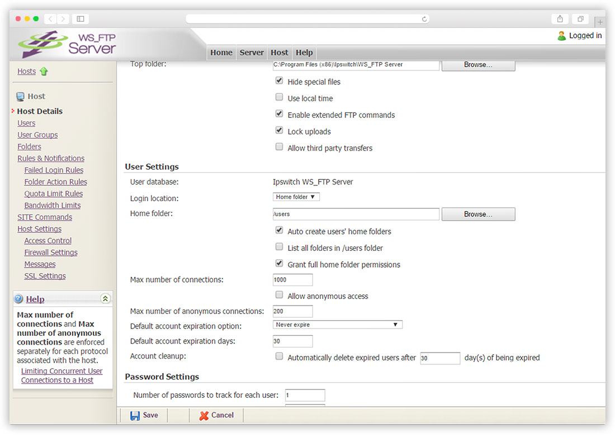Click the Max number of connections field
The width and height of the screenshot is (615, 447).
(x=292, y=279)
